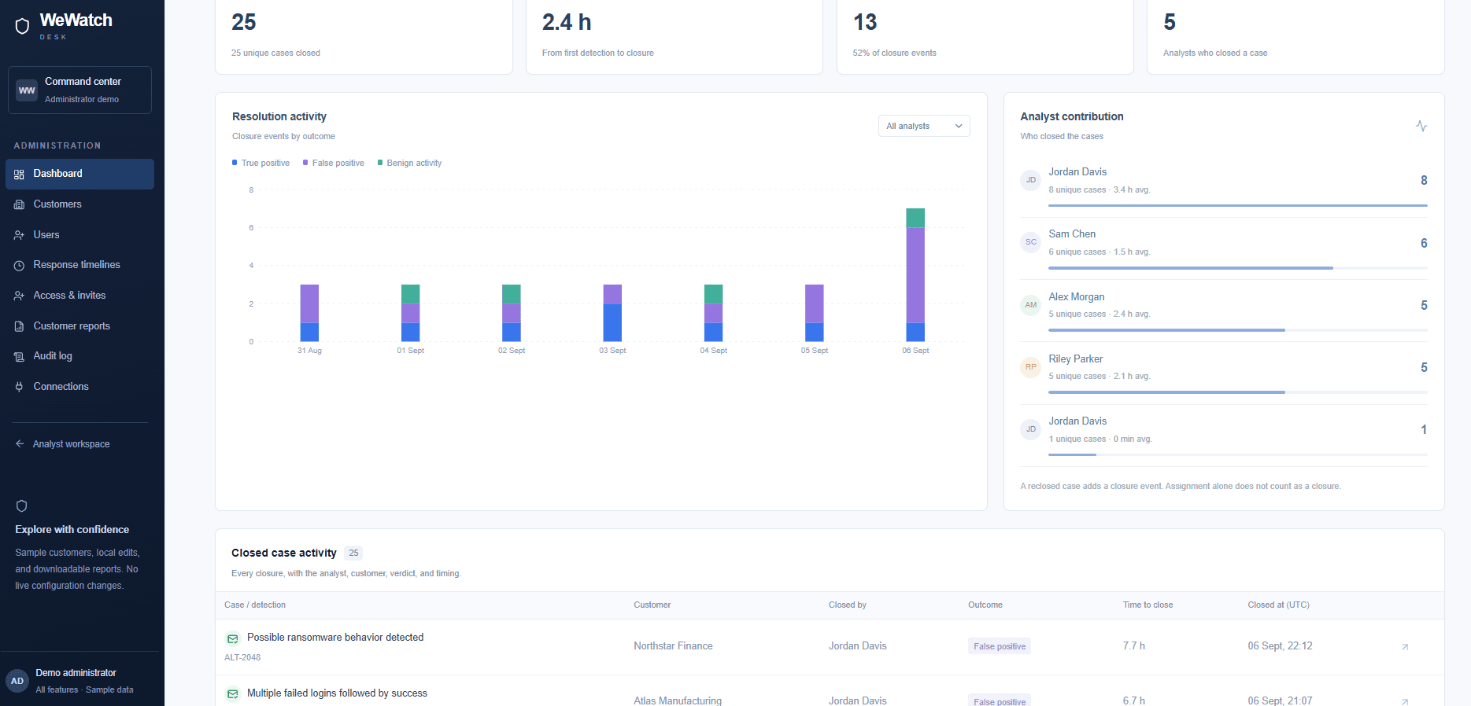
Task: Open Customer reports page
Action: click(x=79, y=326)
